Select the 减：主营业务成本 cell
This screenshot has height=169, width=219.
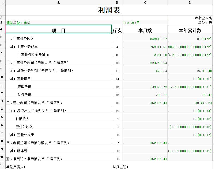click(x=59, y=45)
